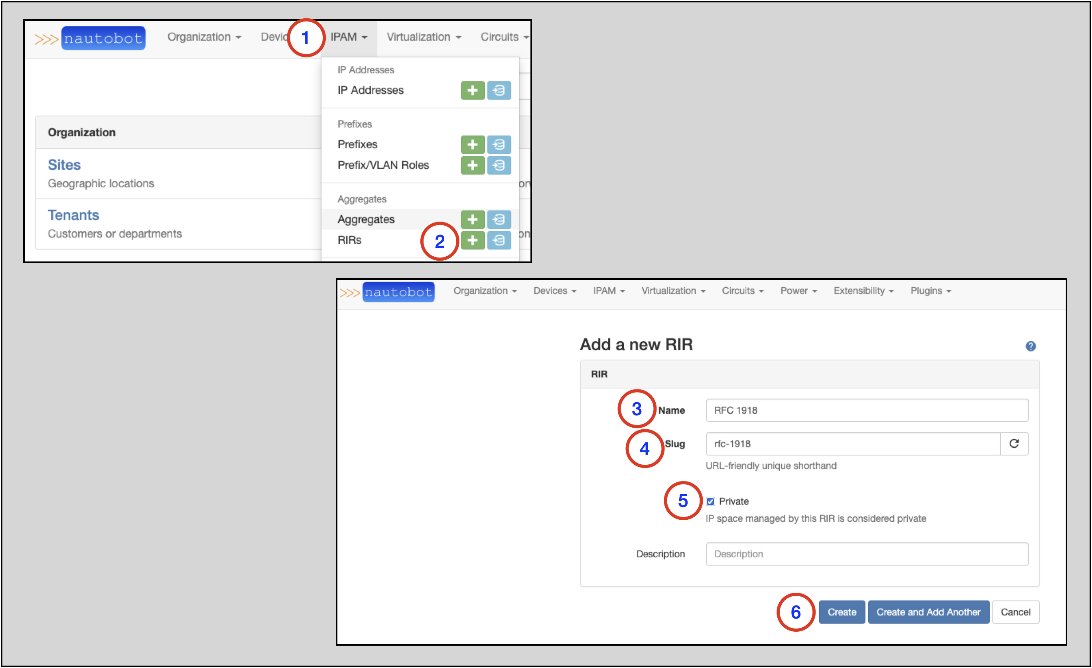Viewport: 1092px width, 668px height.
Task: Regenerate slug with the refresh icon
Action: [1014, 444]
